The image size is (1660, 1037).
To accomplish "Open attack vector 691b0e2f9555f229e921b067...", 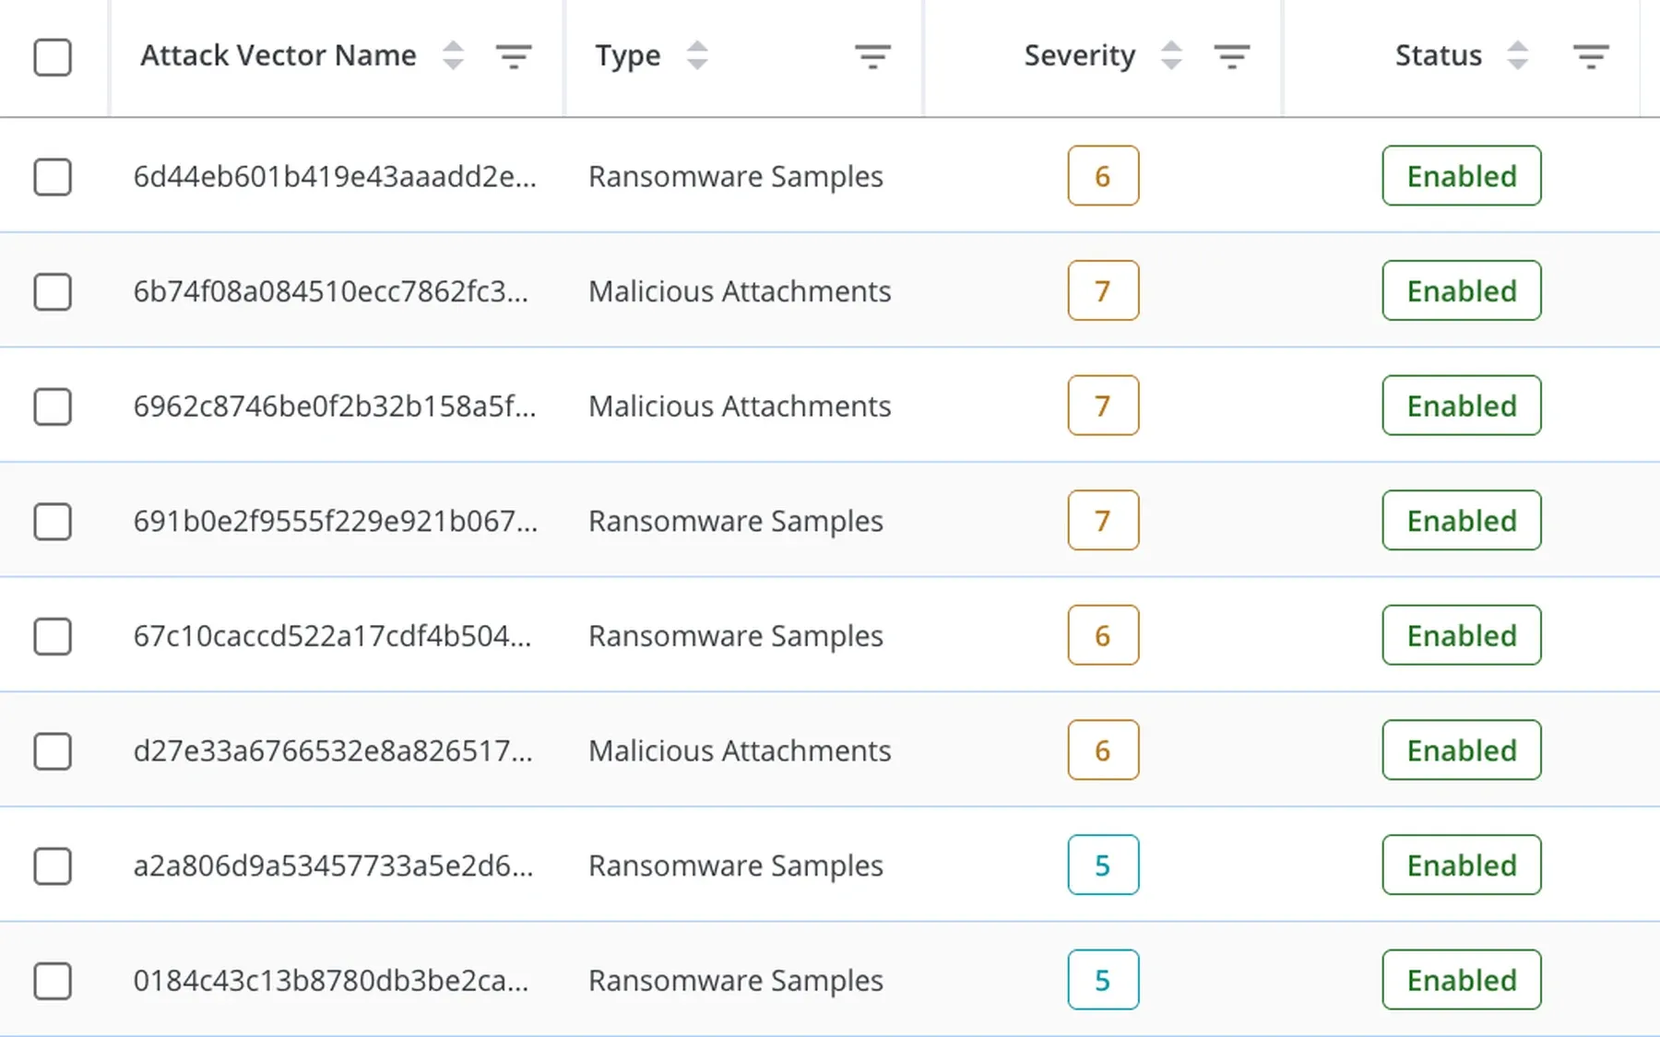I will (x=336, y=521).
